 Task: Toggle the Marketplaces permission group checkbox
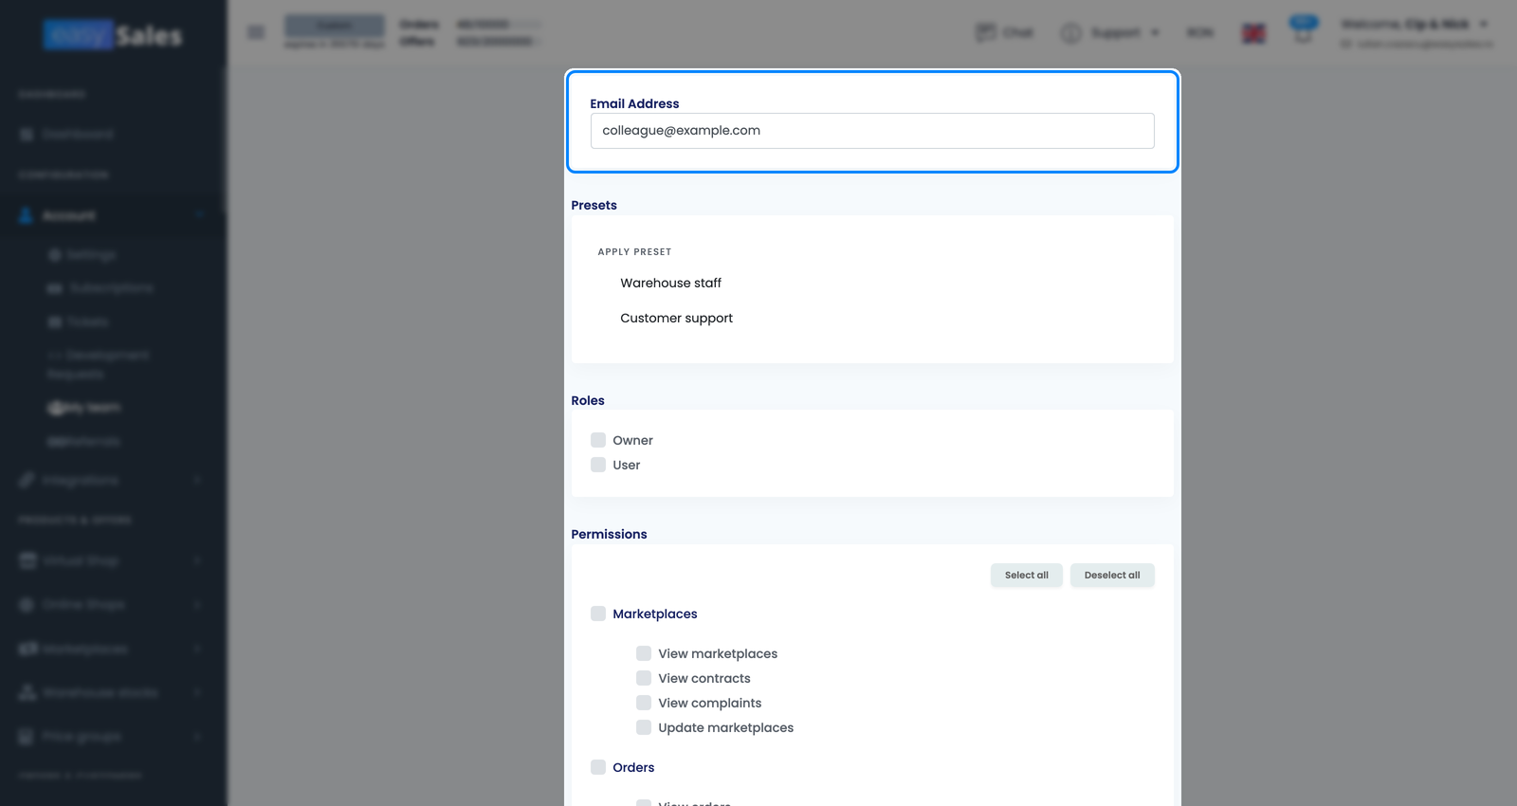pos(598,614)
